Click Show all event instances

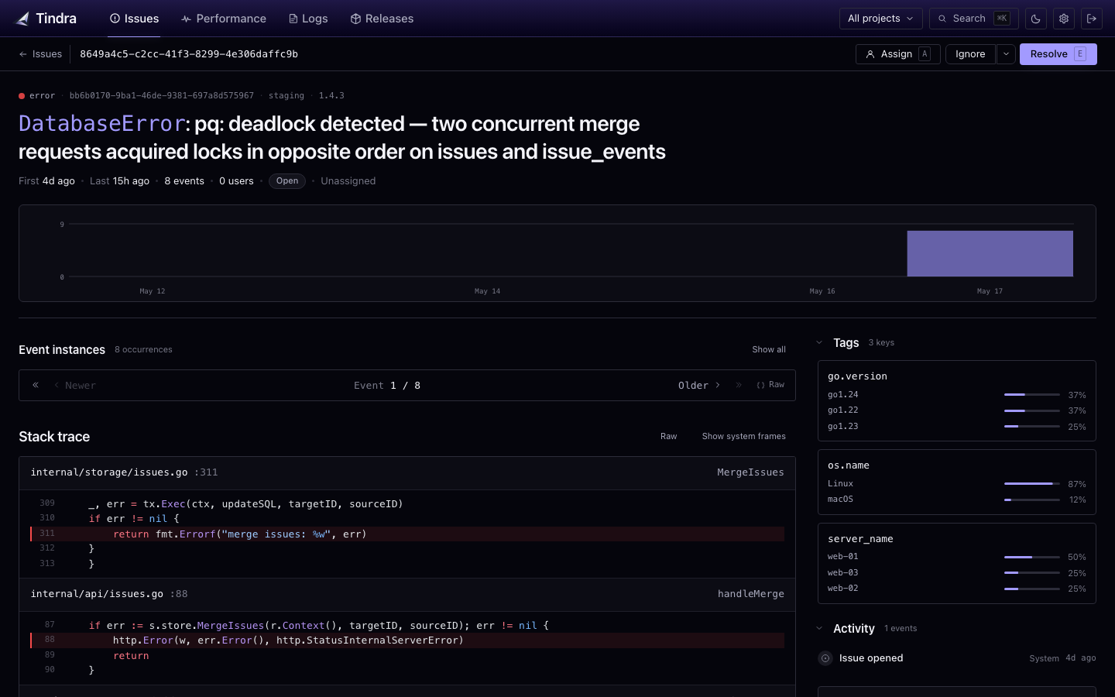(x=769, y=350)
